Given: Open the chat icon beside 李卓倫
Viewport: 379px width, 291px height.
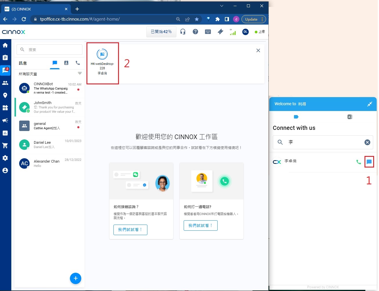Looking at the screenshot, I should point(369,162).
